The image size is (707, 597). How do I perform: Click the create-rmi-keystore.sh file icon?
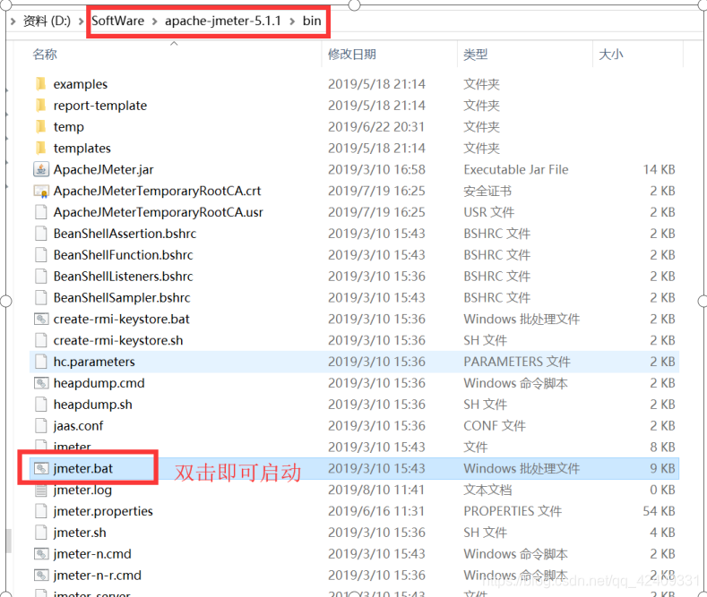click(41, 340)
